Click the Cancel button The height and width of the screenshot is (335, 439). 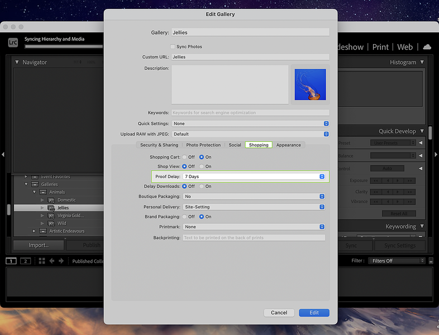(279, 313)
